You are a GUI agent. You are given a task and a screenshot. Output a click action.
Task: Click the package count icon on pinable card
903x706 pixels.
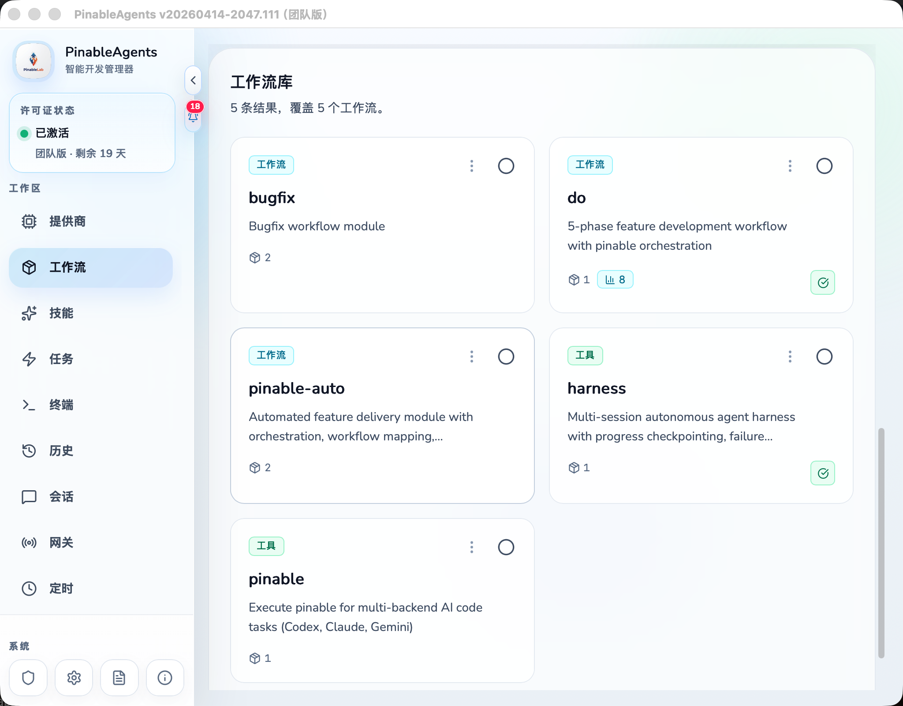click(255, 658)
